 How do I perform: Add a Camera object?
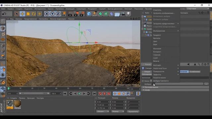point(123,14)
